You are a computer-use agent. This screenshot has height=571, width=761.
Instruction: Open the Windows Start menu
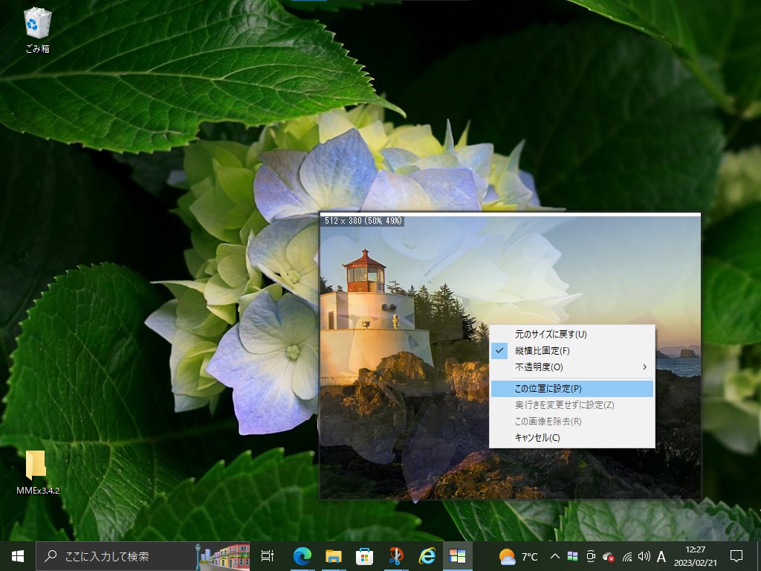18,556
